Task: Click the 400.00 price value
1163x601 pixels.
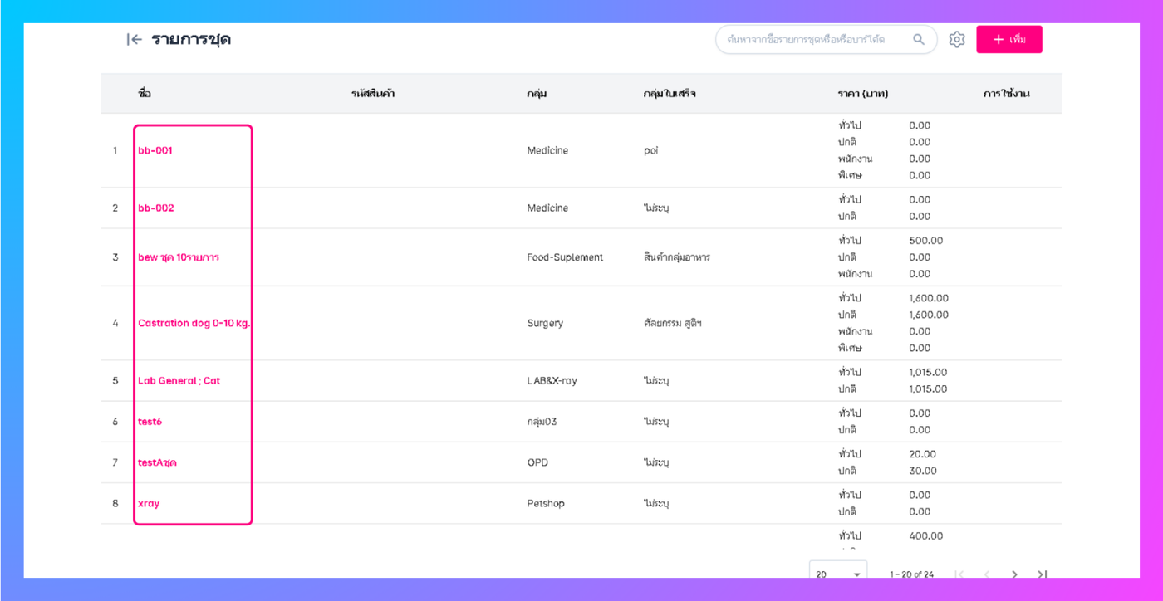Action: point(926,536)
